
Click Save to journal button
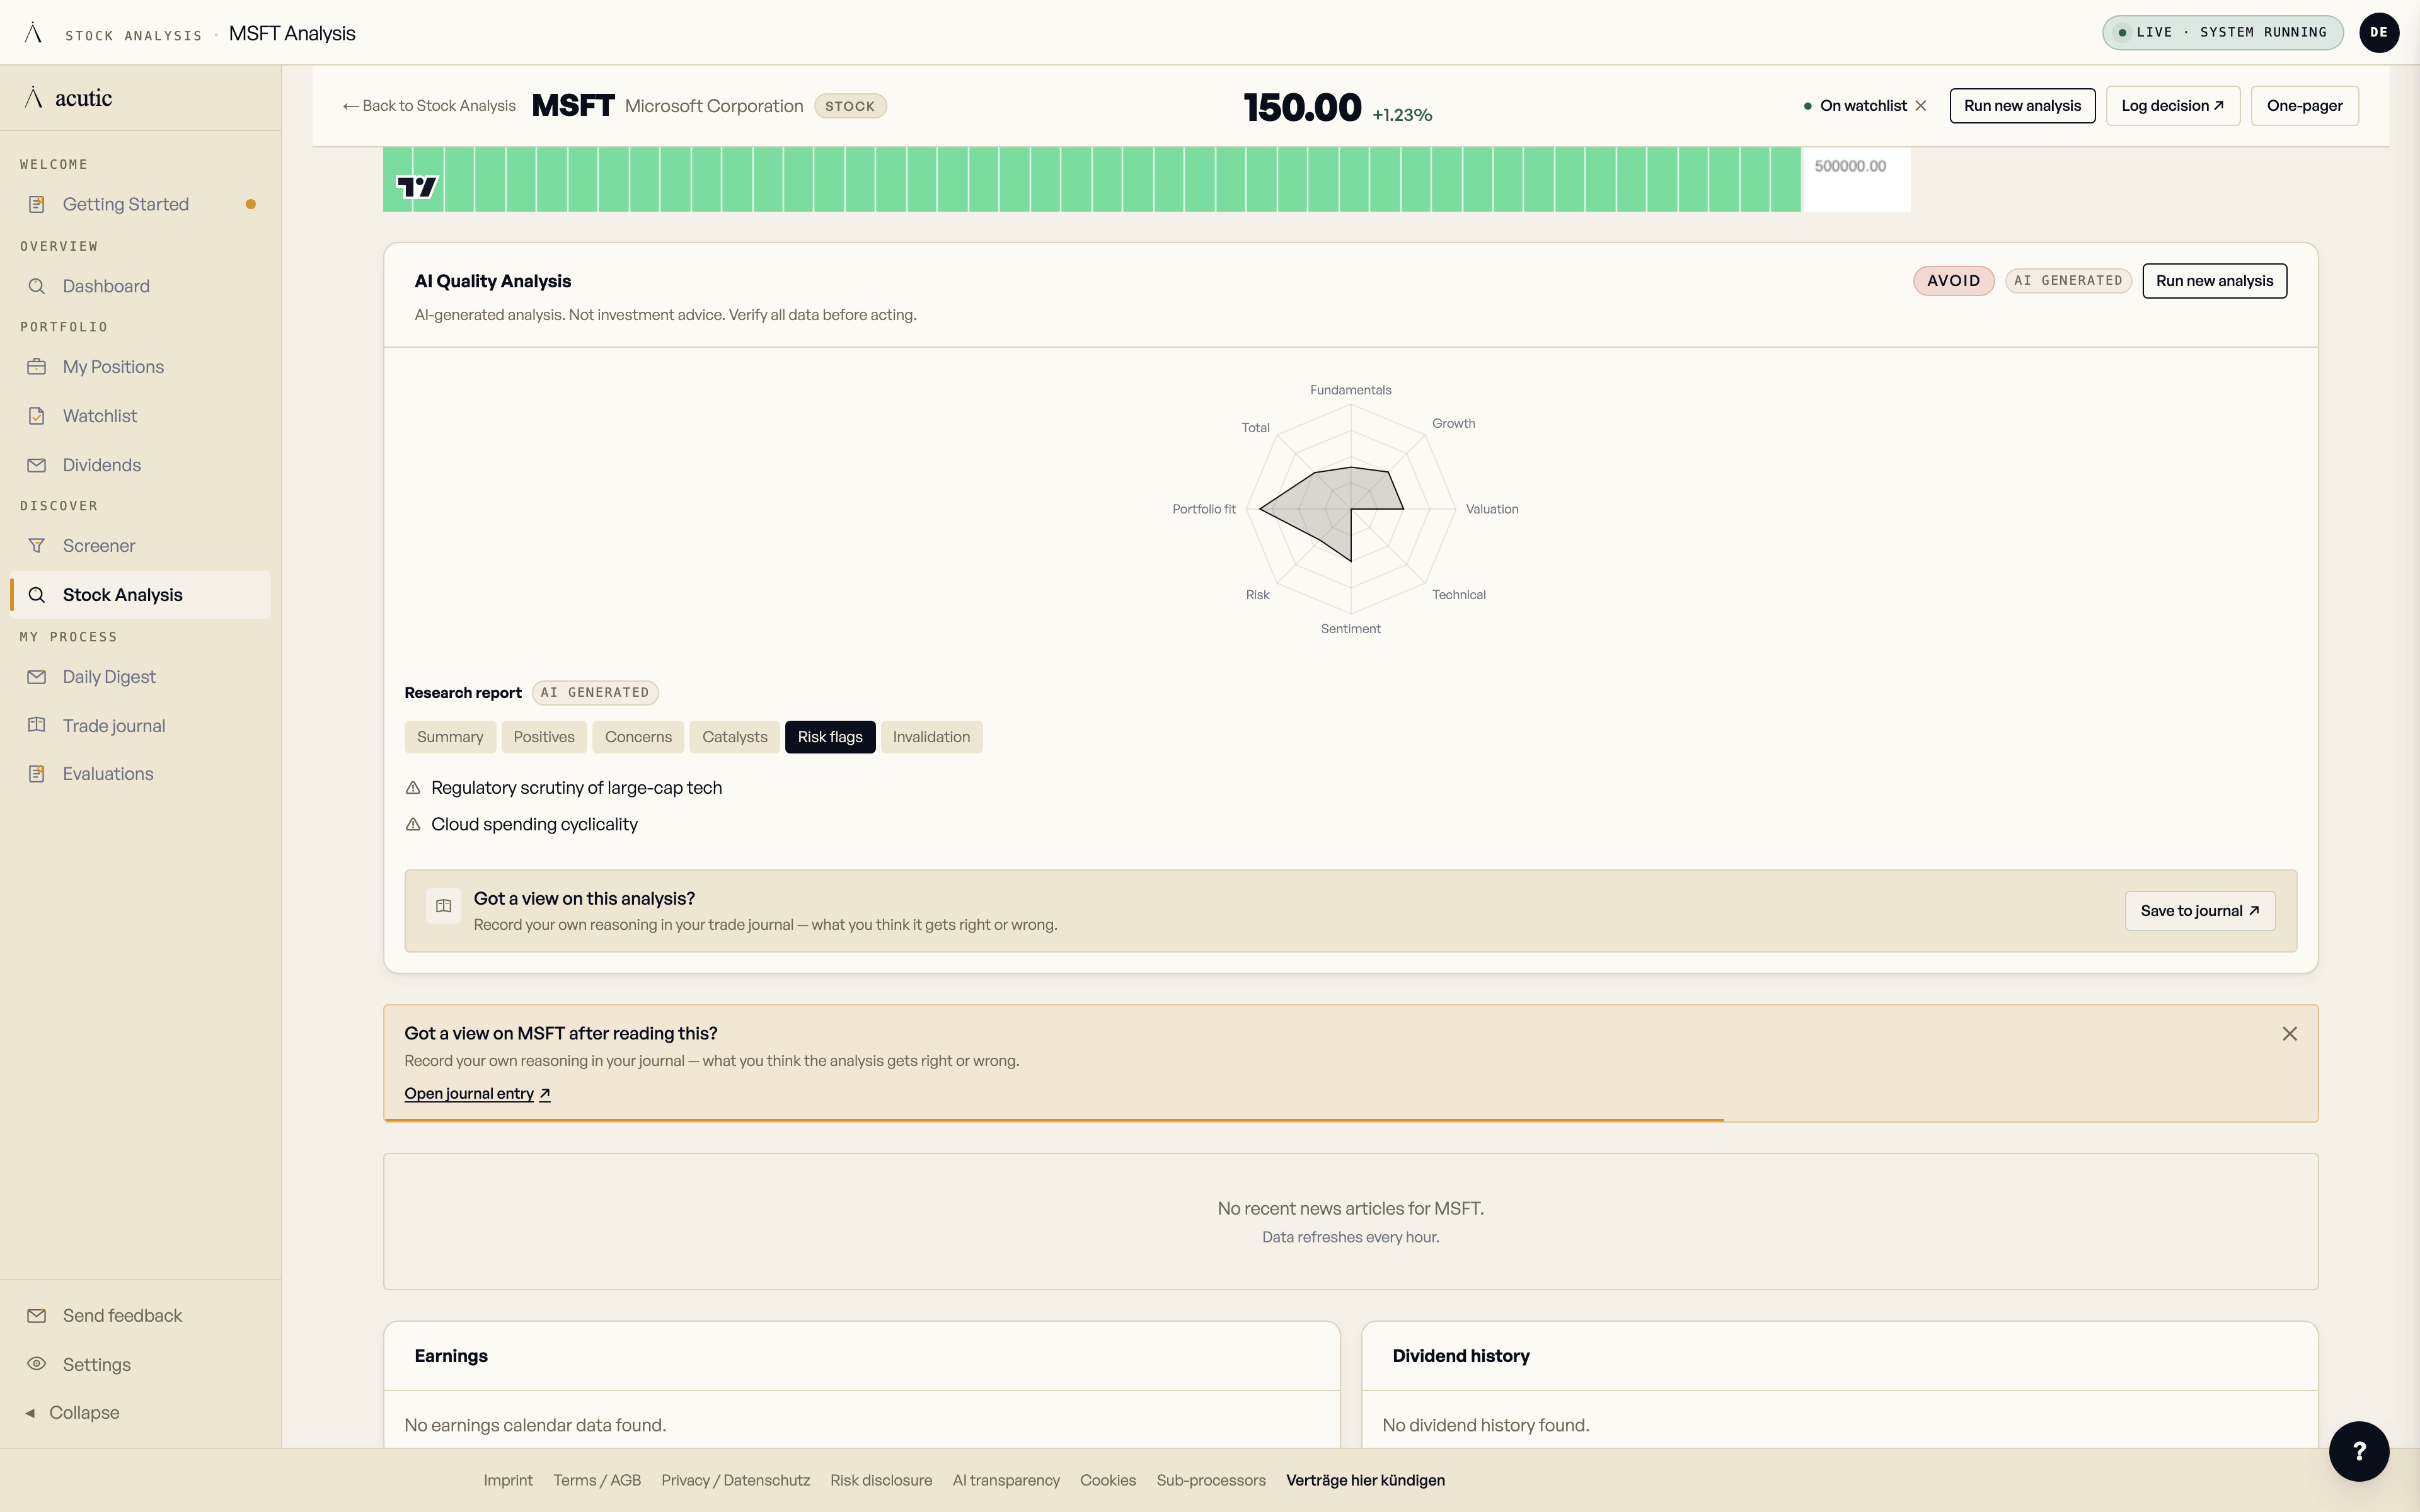pos(2200,911)
